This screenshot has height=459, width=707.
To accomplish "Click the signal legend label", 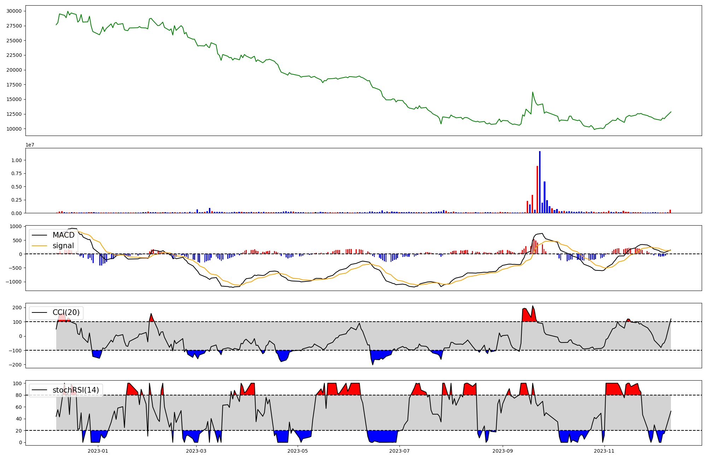I will pos(63,246).
